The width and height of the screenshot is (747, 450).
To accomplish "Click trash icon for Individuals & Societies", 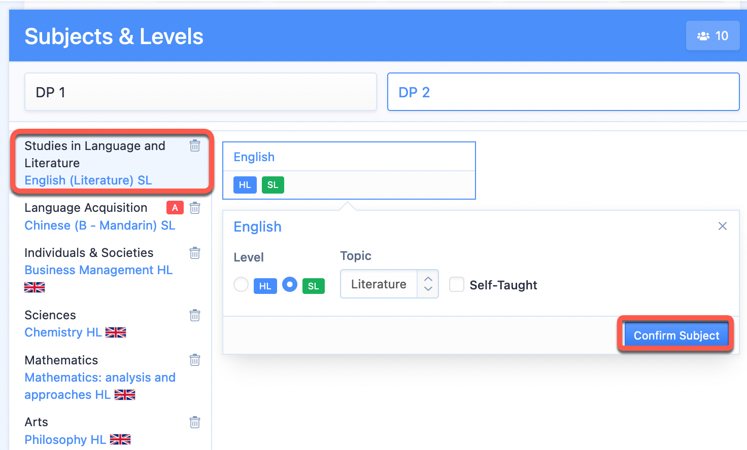I will (195, 253).
